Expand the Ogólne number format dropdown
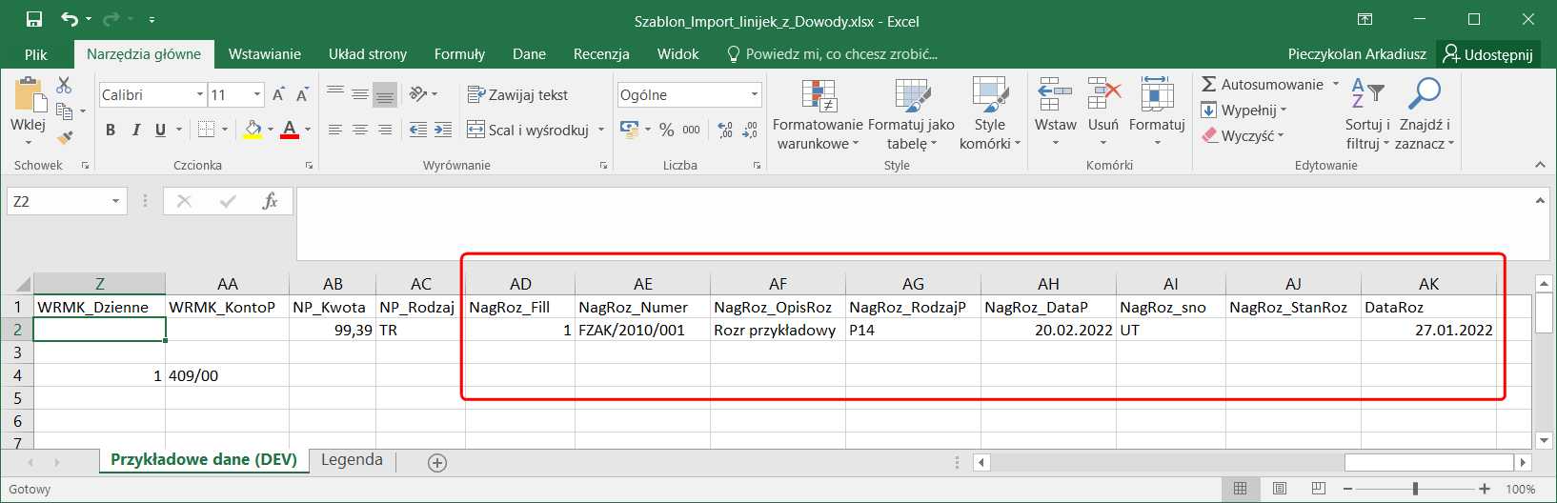Viewport: 1557px width, 503px height. pyautogui.click(x=755, y=94)
